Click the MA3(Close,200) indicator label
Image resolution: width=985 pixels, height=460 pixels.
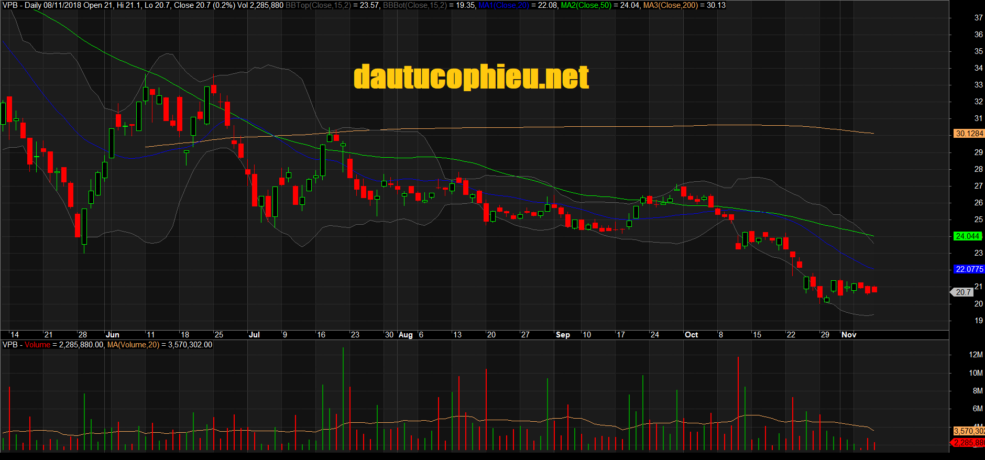[x=671, y=5]
